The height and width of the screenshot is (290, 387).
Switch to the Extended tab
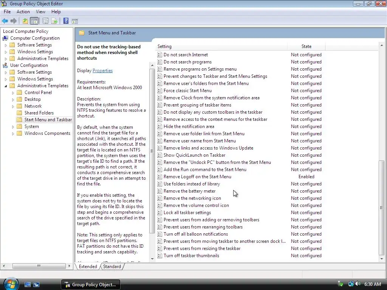click(x=88, y=267)
